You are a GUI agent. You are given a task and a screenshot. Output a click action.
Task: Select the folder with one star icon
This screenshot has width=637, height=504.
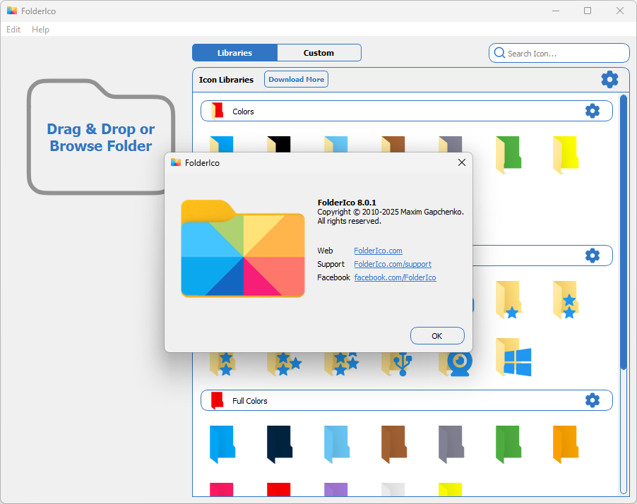(x=508, y=300)
